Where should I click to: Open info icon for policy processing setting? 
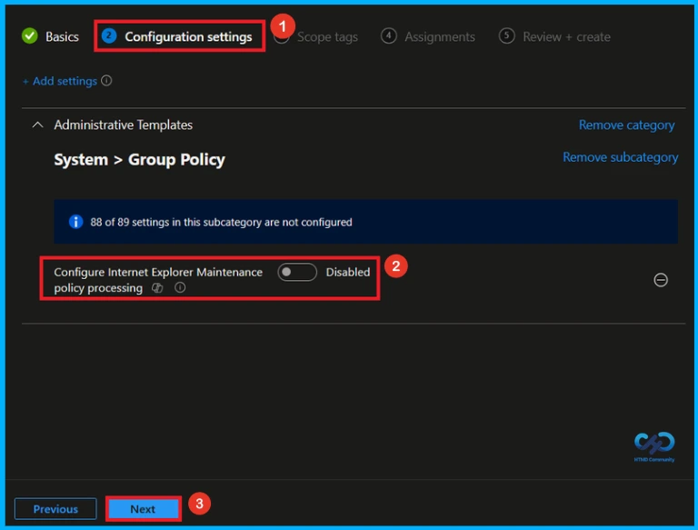(x=180, y=287)
